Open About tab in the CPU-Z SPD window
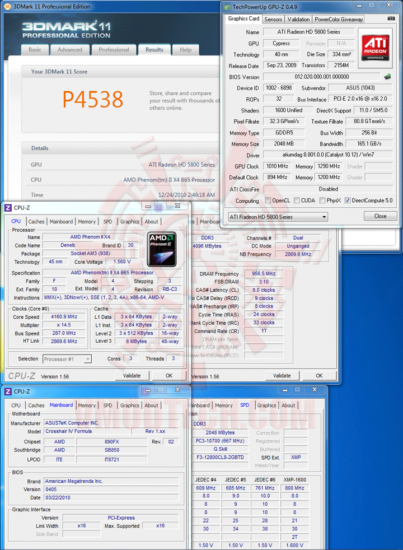 click(x=288, y=405)
